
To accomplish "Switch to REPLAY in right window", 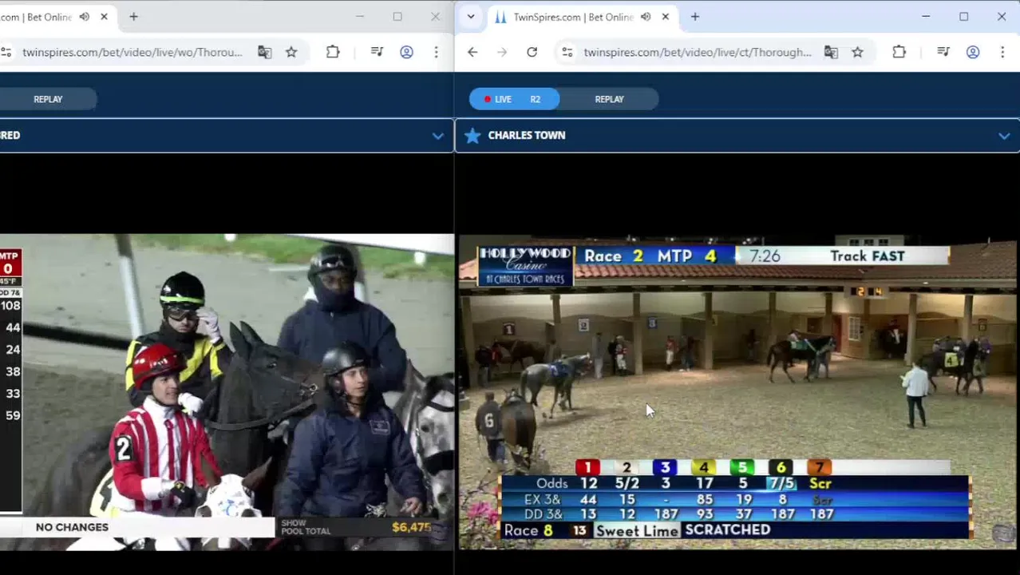I will coord(609,99).
